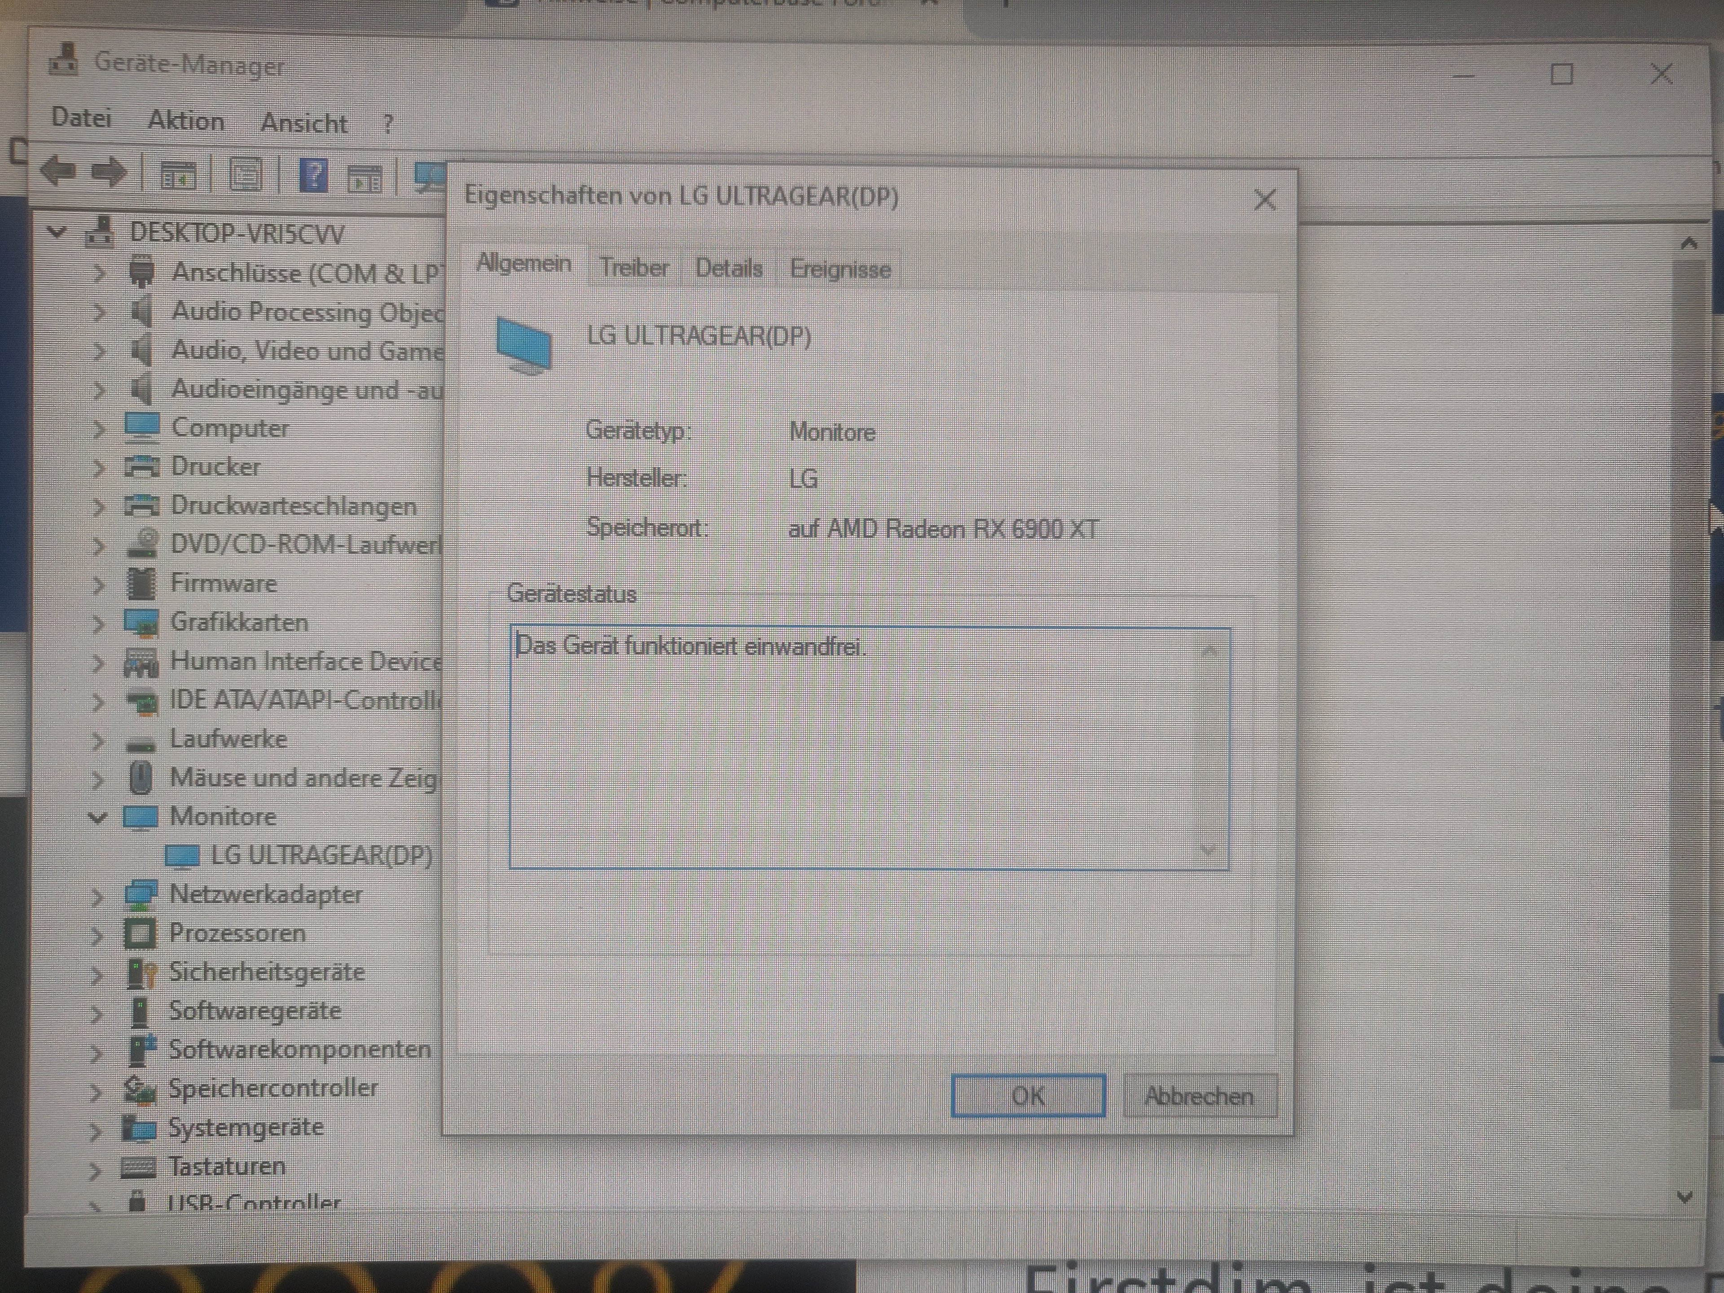Click the Drucker printer icon in tree
The height and width of the screenshot is (1293, 1724).
click(x=142, y=467)
